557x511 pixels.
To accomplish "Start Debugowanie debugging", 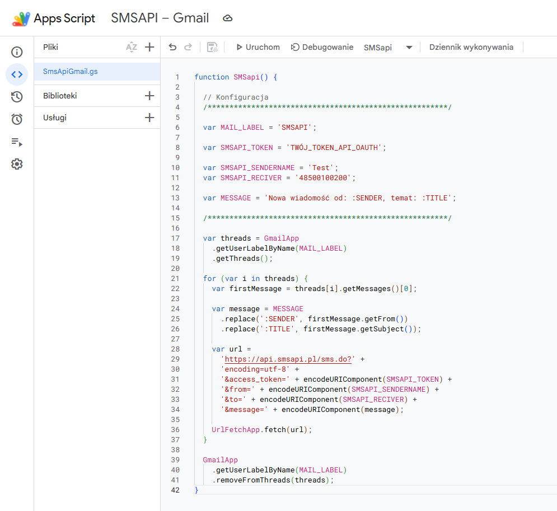I will tap(322, 47).
